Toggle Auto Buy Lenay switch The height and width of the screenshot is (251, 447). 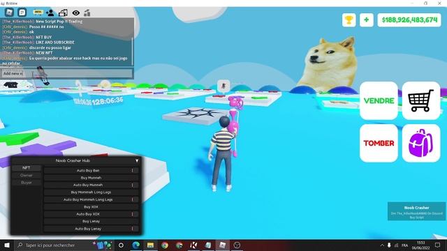pyautogui.click(x=132, y=229)
